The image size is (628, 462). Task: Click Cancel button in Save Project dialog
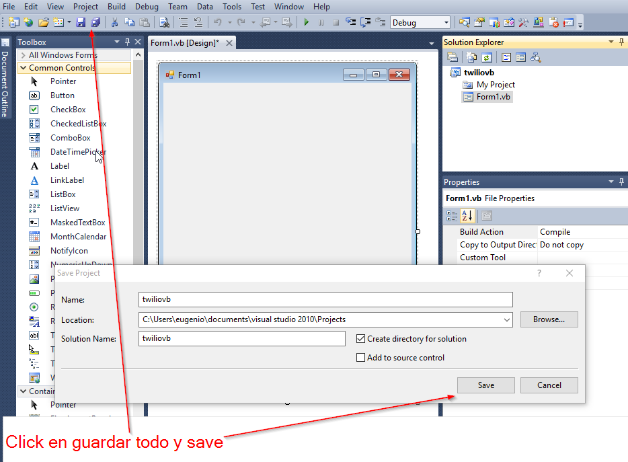point(549,385)
